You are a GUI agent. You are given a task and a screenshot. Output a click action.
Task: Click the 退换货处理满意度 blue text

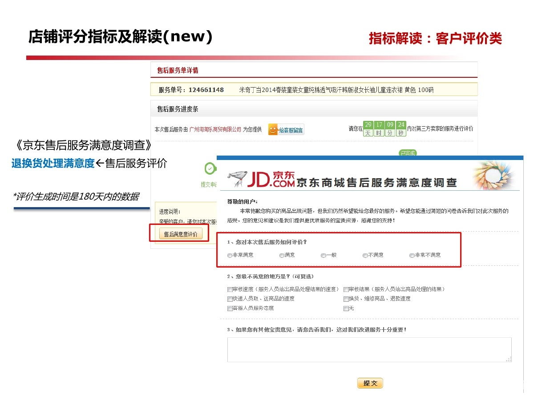point(53,164)
